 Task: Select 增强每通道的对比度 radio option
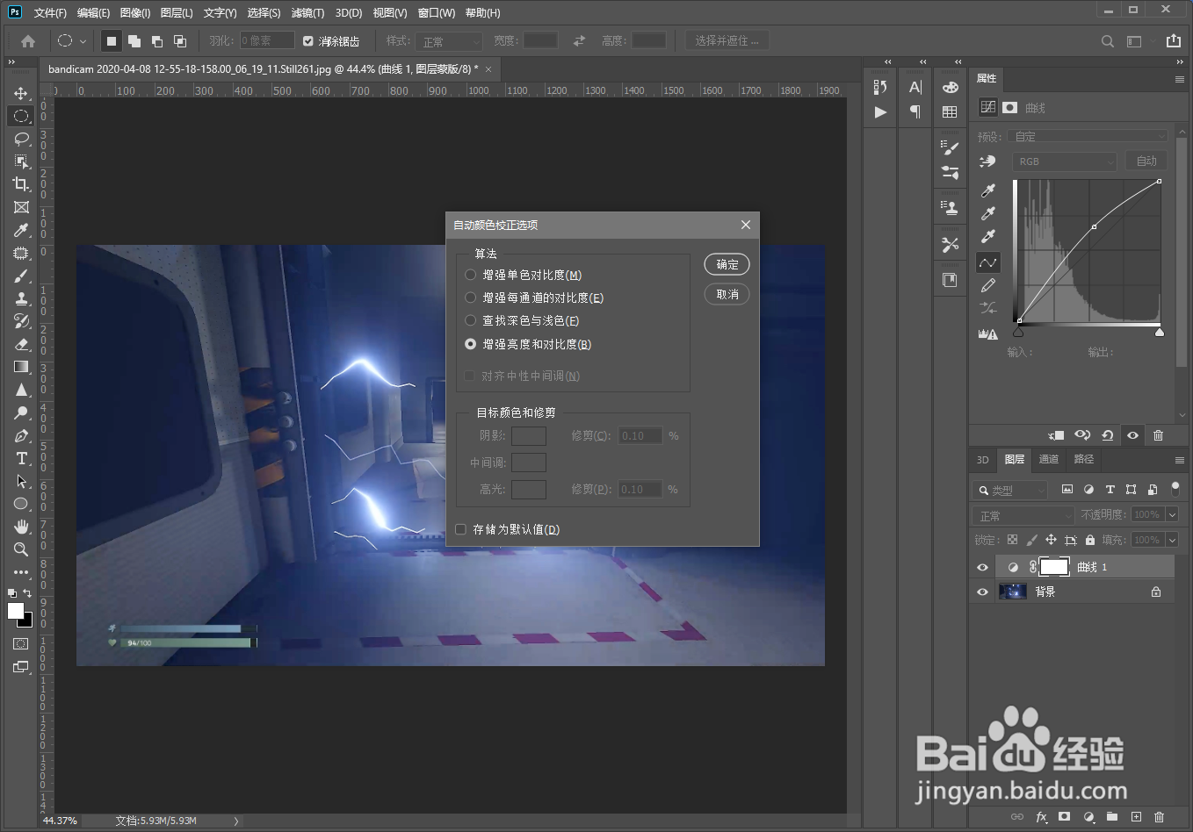coord(471,298)
